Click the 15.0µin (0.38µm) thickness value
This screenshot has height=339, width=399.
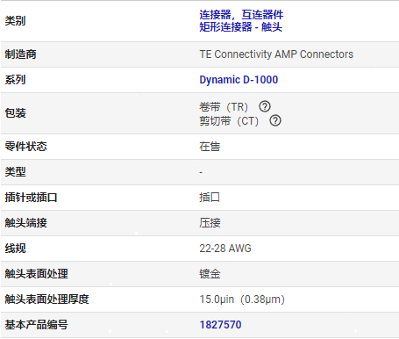242,299
